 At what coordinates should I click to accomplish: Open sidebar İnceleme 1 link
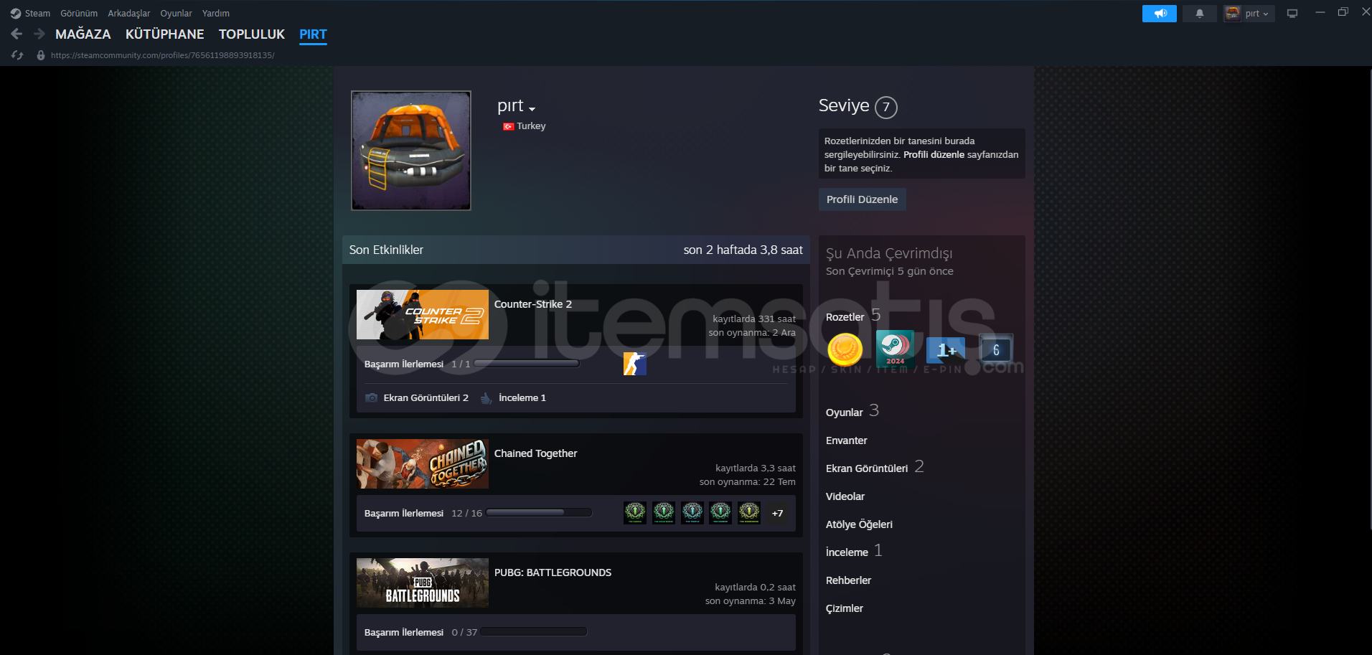854,551
